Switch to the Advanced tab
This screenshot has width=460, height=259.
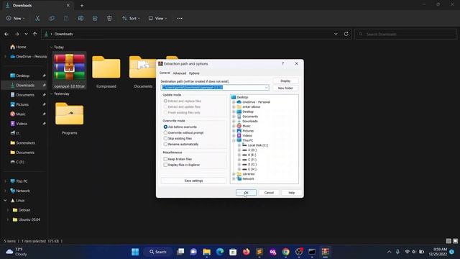pos(179,73)
